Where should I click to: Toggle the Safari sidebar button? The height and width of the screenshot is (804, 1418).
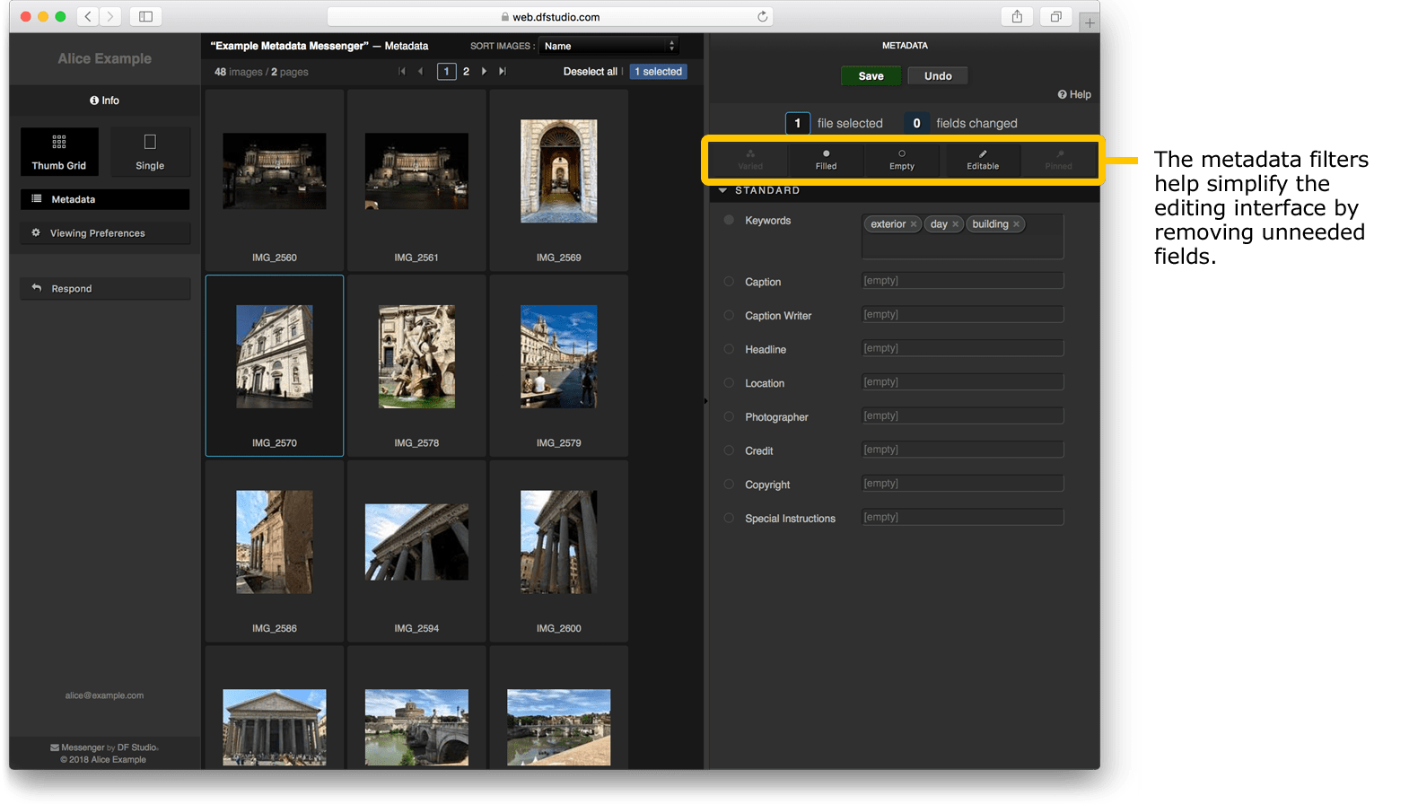[x=145, y=16]
